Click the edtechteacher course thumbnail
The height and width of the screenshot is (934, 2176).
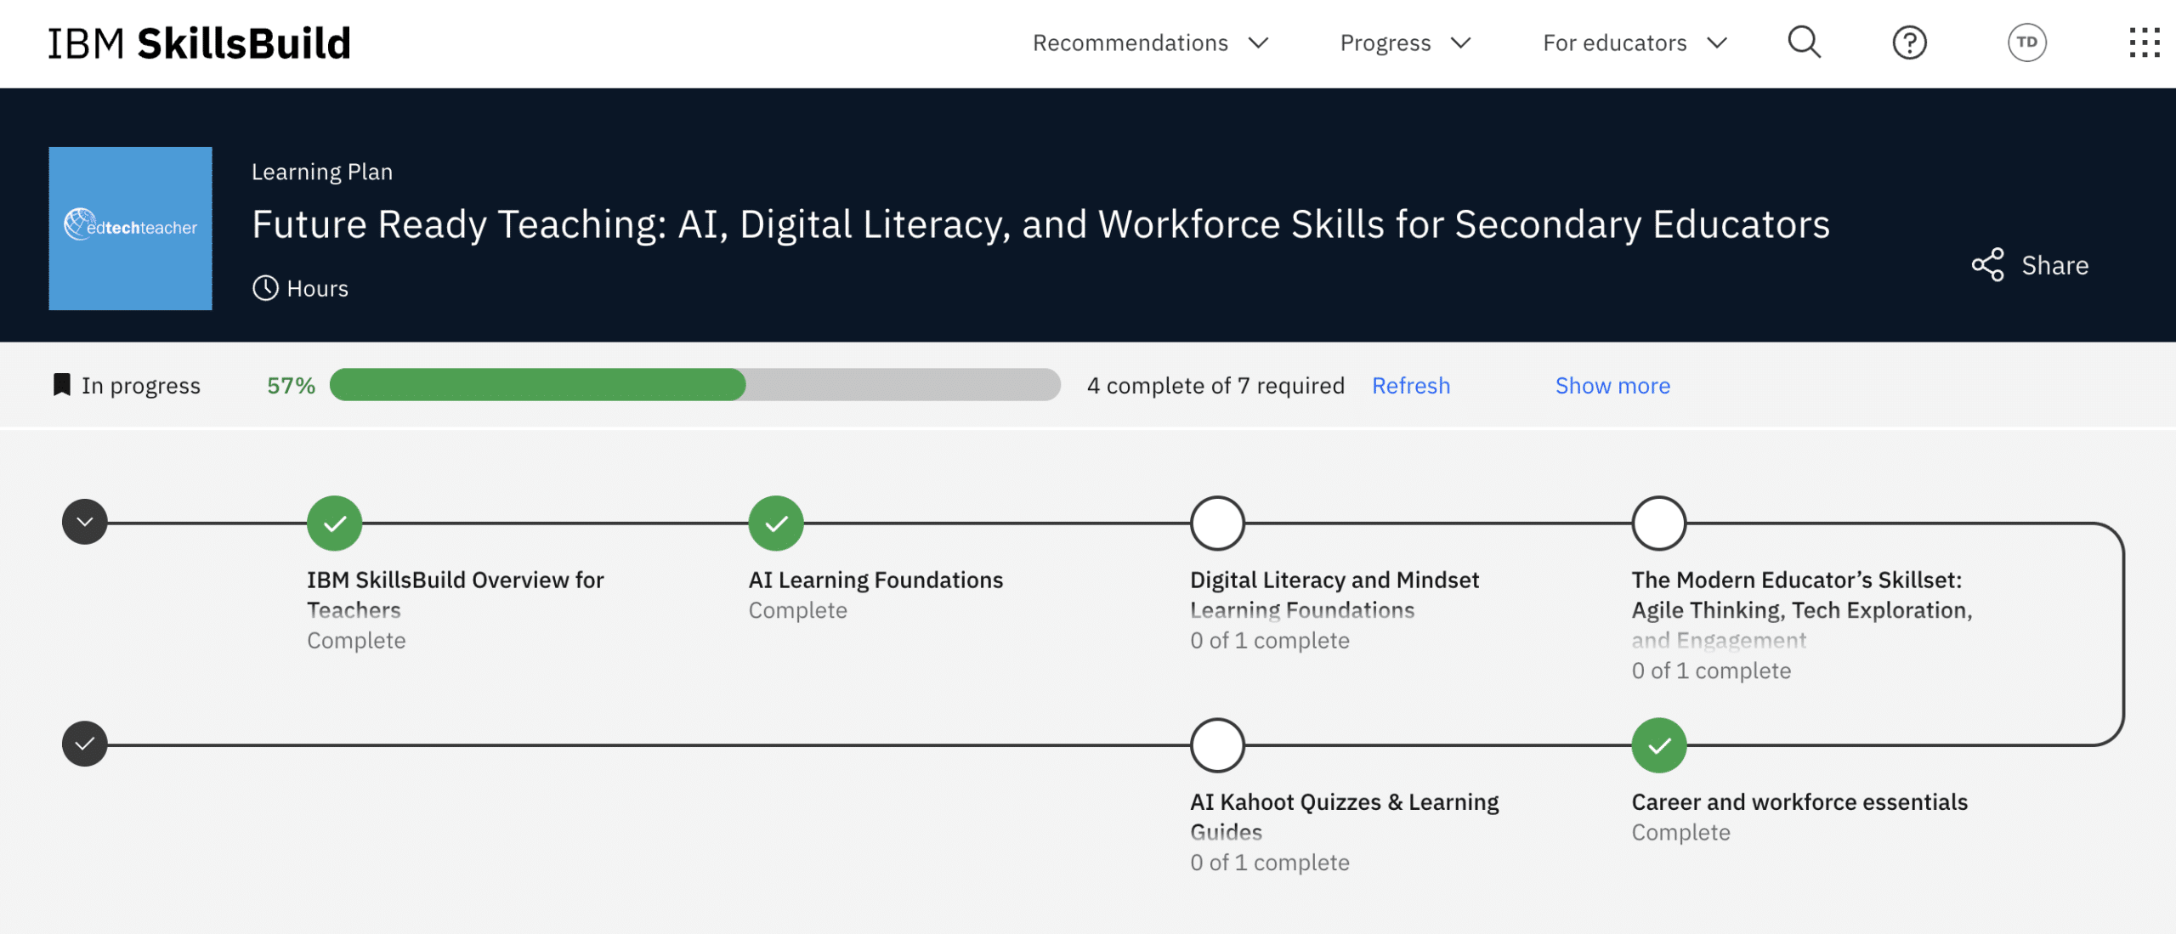click(x=129, y=229)
